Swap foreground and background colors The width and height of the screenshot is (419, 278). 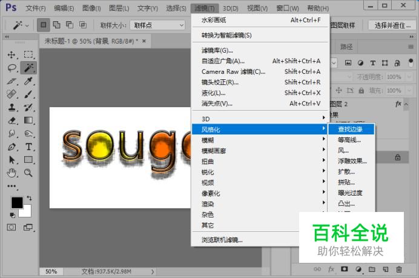coord(29,199)
